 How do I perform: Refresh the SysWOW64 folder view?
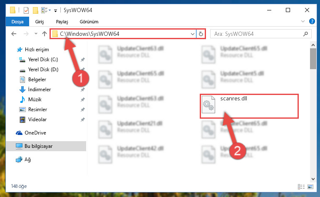coord(201,34)
